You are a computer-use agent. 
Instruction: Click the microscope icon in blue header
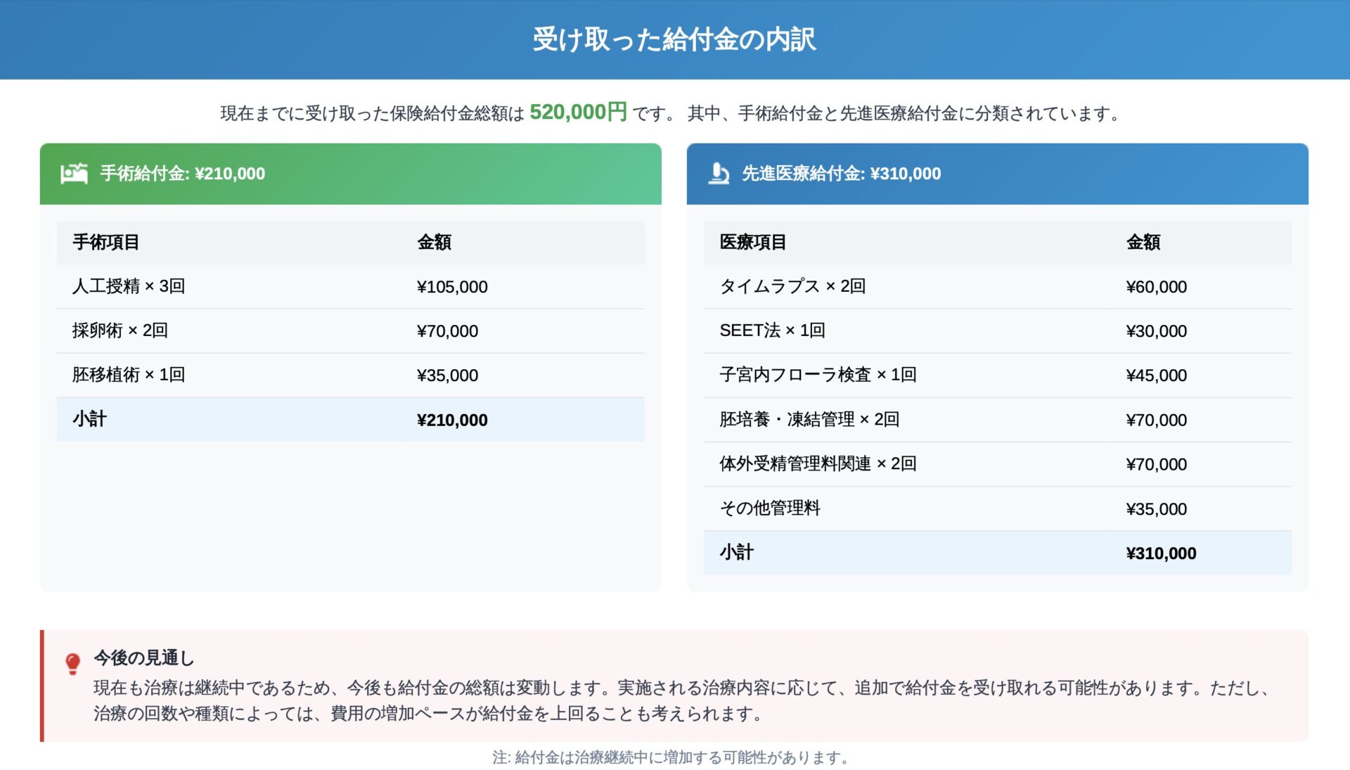(x=718, y=173)
